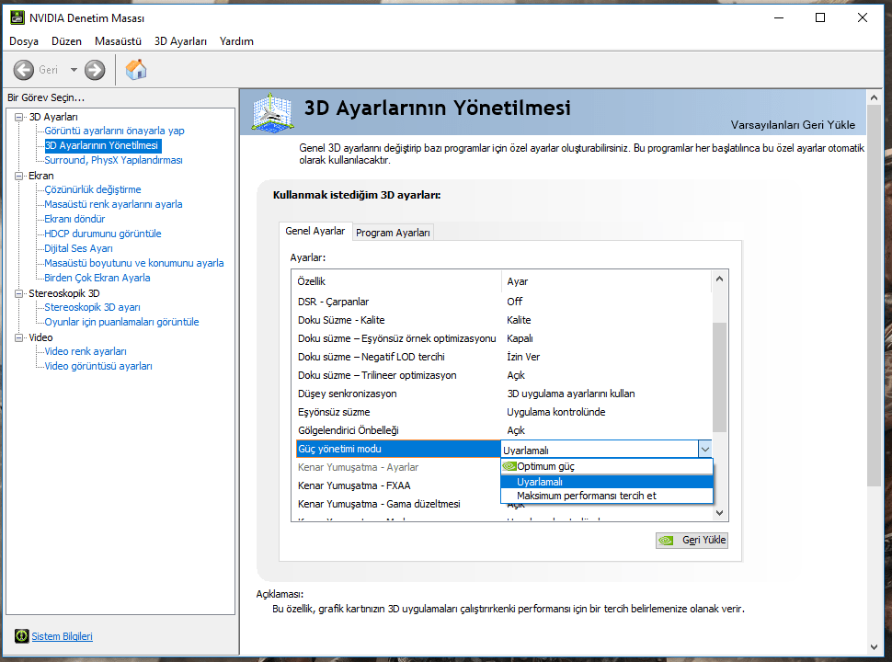Select Uyarlamalı in the dropdown list

(606, 482)
